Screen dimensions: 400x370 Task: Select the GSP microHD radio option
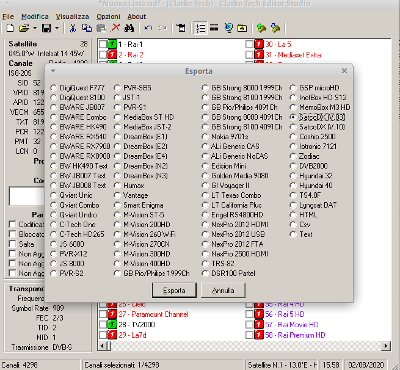click(293, 88)
